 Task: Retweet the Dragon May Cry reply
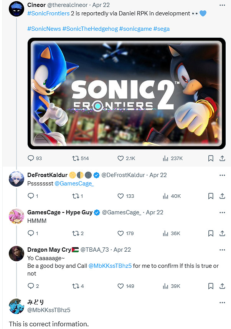pos(76,286)
